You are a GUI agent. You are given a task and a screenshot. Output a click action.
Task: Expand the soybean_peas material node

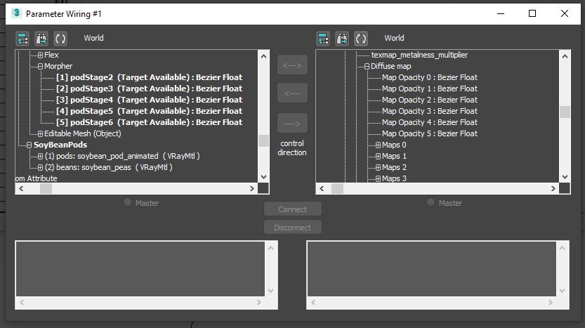click(40, 168)
